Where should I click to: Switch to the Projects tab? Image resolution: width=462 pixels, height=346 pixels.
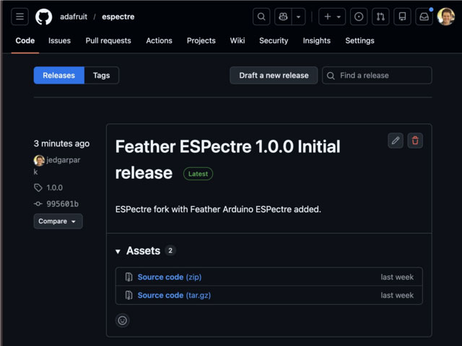tap(201, 40)
